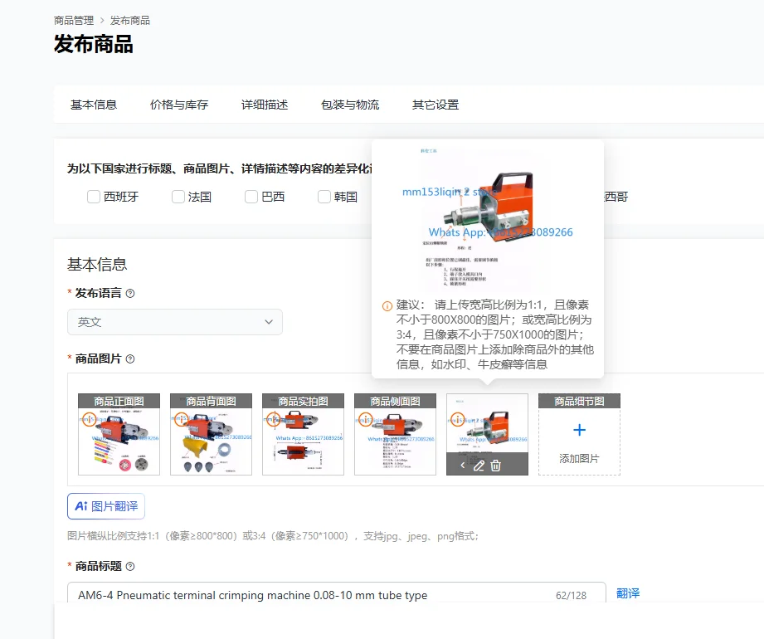Go to 商品管理 in the breadcrumb

(74, 21)
